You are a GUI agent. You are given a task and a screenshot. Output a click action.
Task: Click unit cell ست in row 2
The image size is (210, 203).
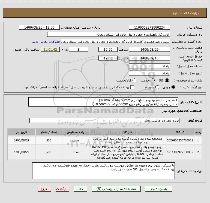tap(76, 152)
